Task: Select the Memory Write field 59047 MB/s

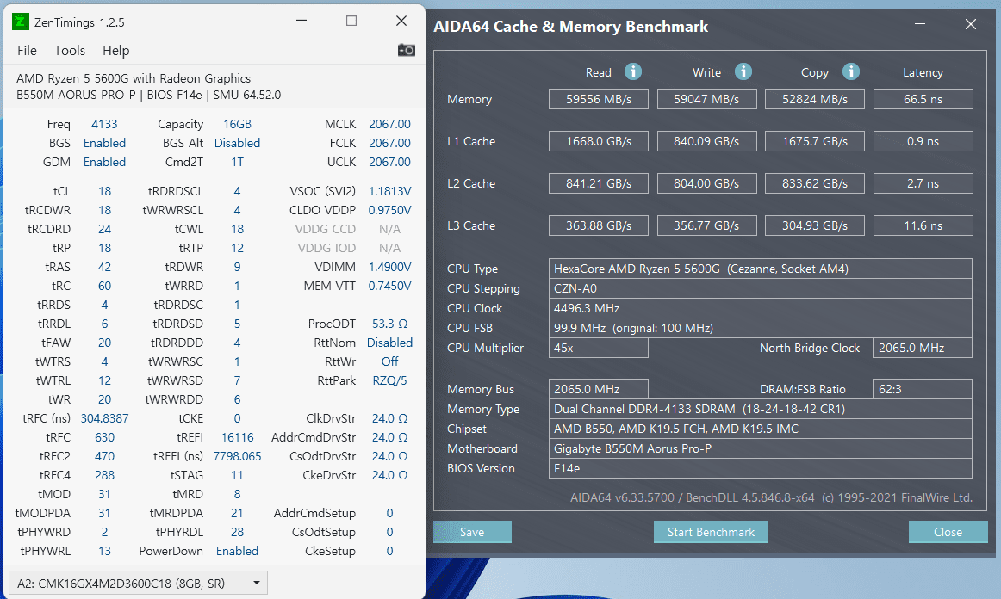Action: (x=706, y=99)
